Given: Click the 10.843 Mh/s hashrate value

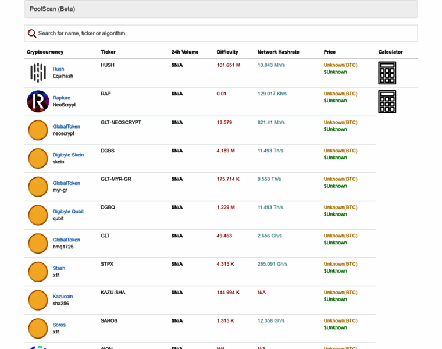Looking at the screenshot, I should coord(271,65).
